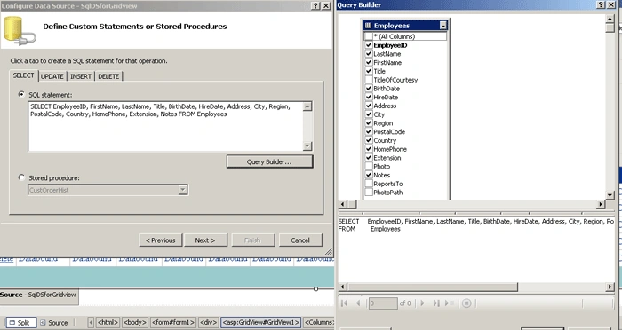Screen dimensions: 622x330
Task: Uncheck LastName column checkbox
Action: (x=369, y=54)
